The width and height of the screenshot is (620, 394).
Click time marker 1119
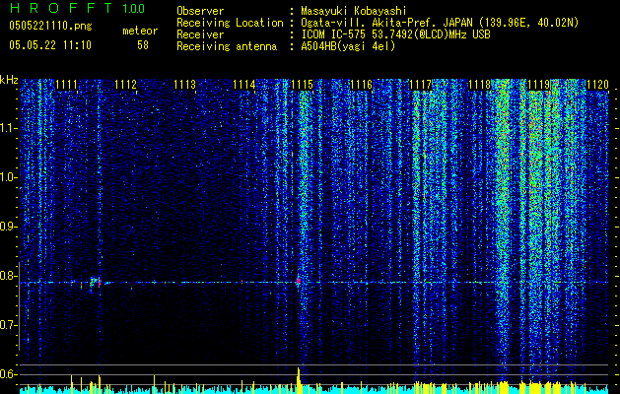tap(538, 85)
